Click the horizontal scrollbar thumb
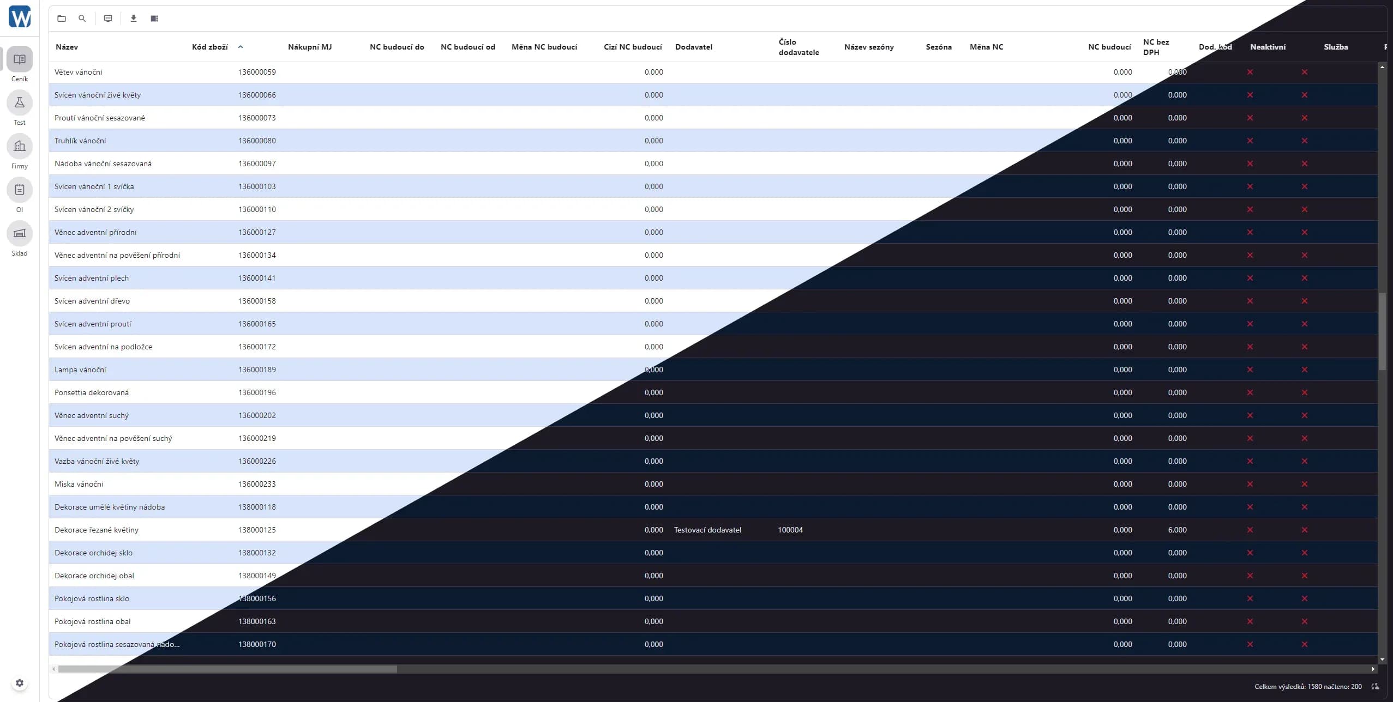The width and height of the screenshot is (1393, 702). pos(227,669)
